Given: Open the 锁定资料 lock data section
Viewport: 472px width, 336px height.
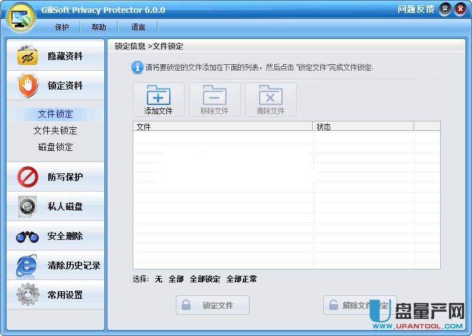Looking at the screenshot, I should [x=55, y=85].
